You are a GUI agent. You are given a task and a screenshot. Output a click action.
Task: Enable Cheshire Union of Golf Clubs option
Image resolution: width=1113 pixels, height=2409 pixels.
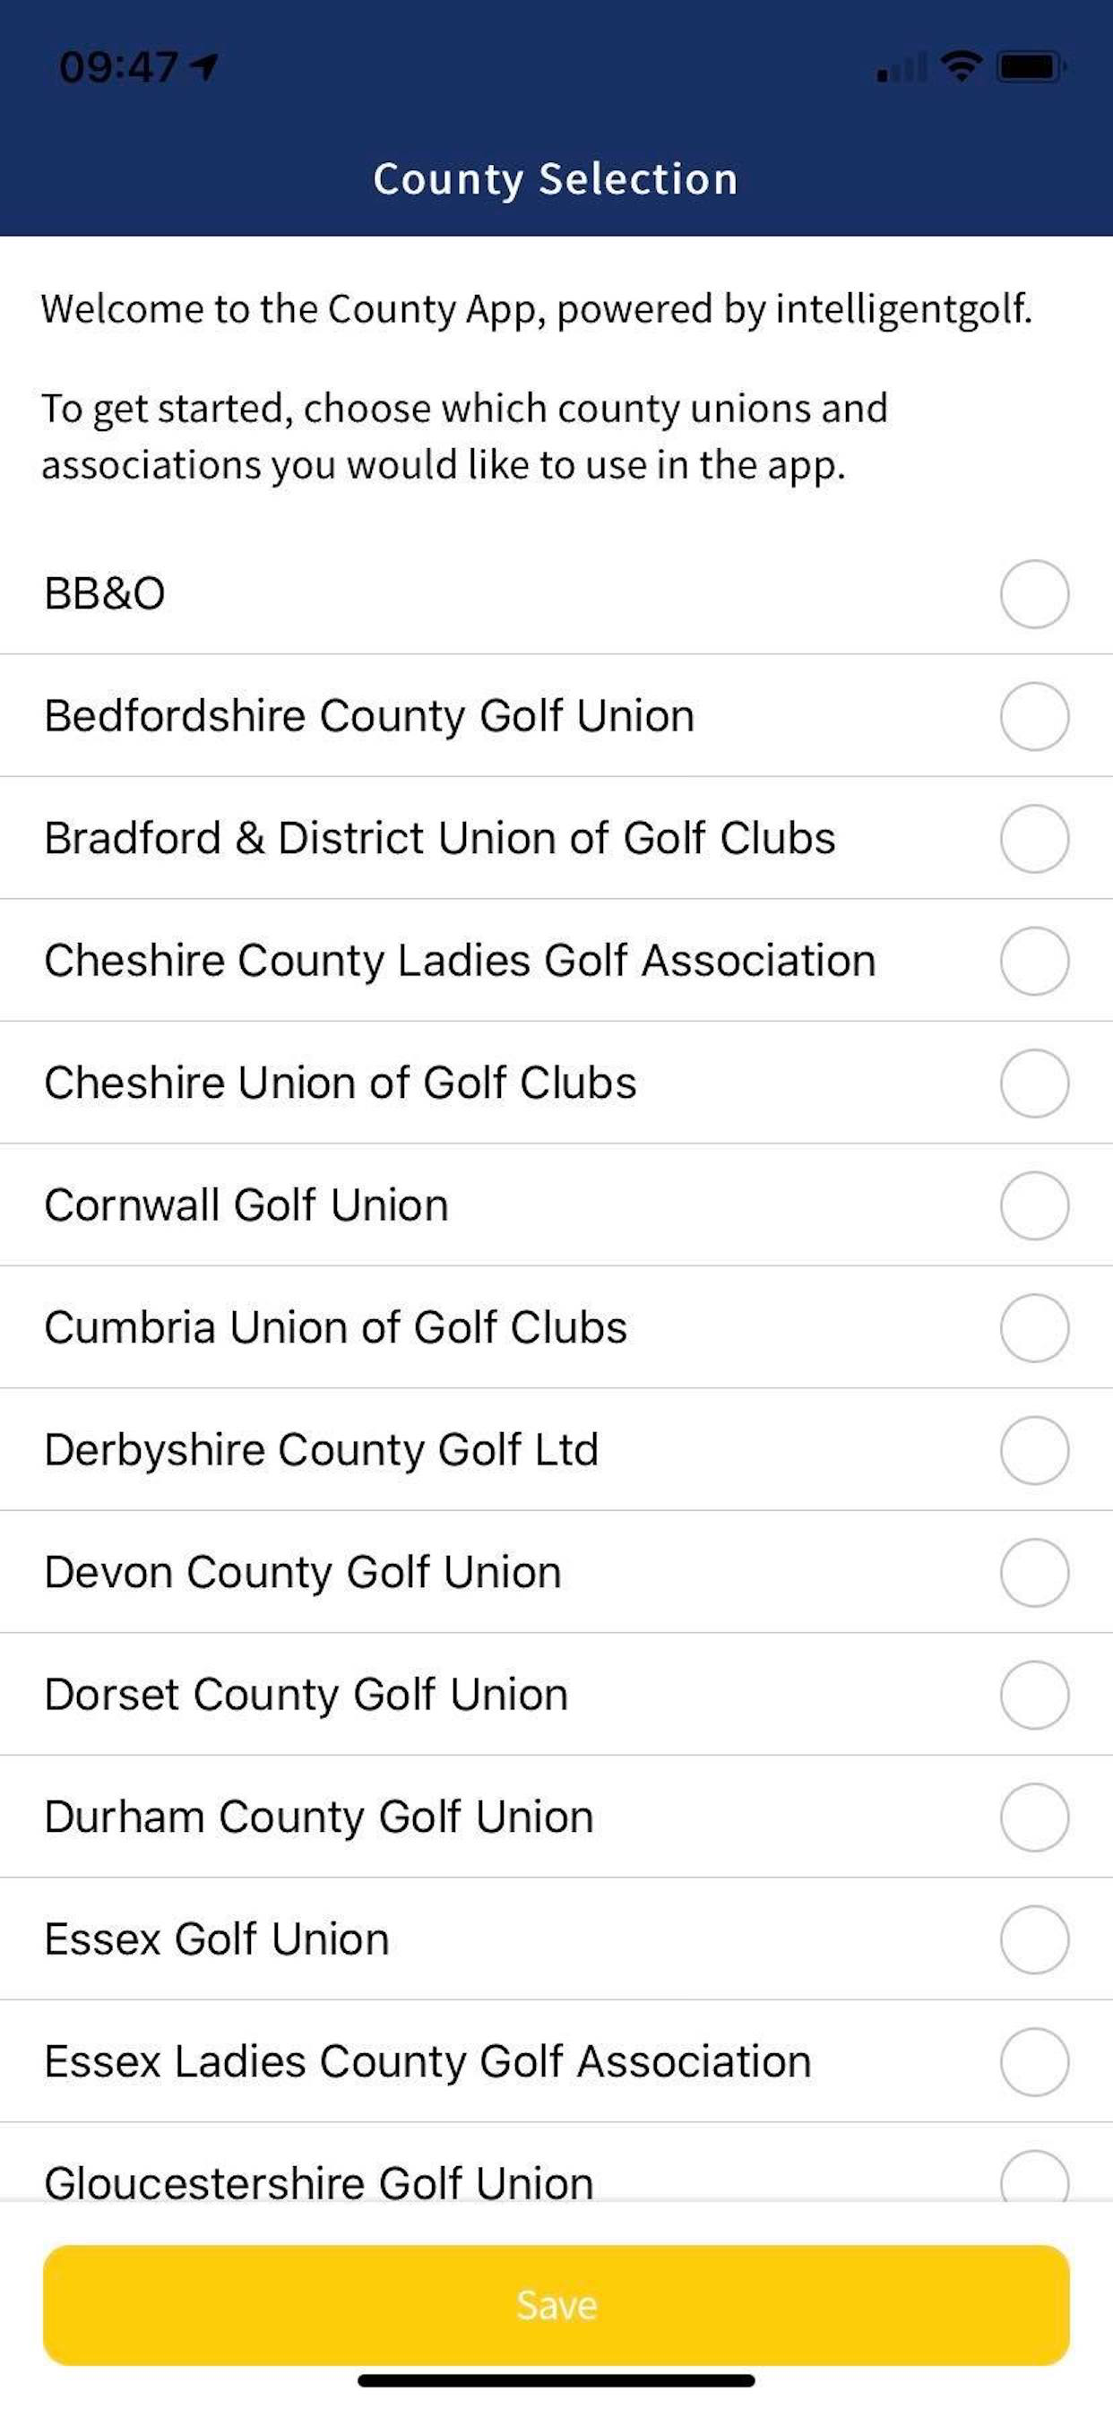click(1033, 1083)
